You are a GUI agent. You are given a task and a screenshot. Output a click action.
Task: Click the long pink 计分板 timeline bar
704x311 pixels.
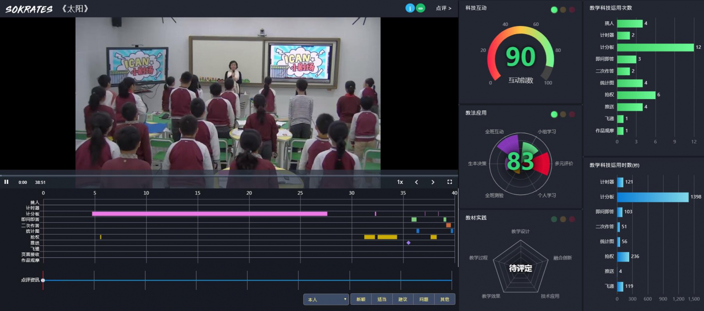[x=209, y=214]
